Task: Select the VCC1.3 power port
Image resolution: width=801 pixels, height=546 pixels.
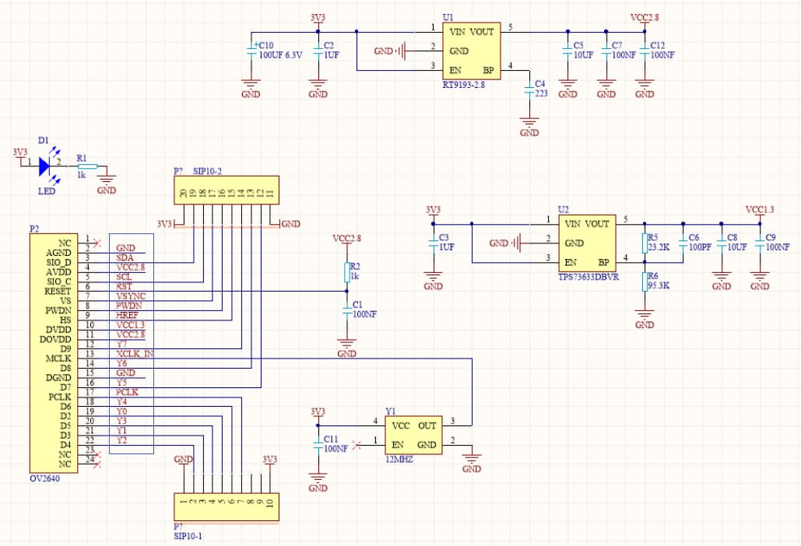Action: tap(760, 211)
